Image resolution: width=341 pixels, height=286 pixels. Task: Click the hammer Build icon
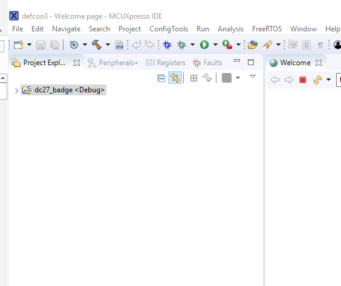click(97, 45)
